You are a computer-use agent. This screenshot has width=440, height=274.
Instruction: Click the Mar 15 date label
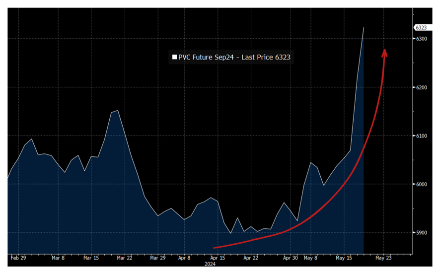click(91, 258)
